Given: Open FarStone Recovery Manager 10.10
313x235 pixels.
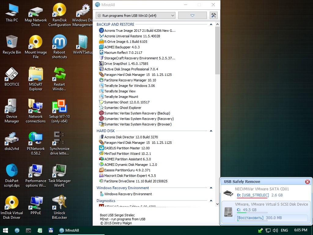Looking at the screenshot, I should [x=127, y=80].
